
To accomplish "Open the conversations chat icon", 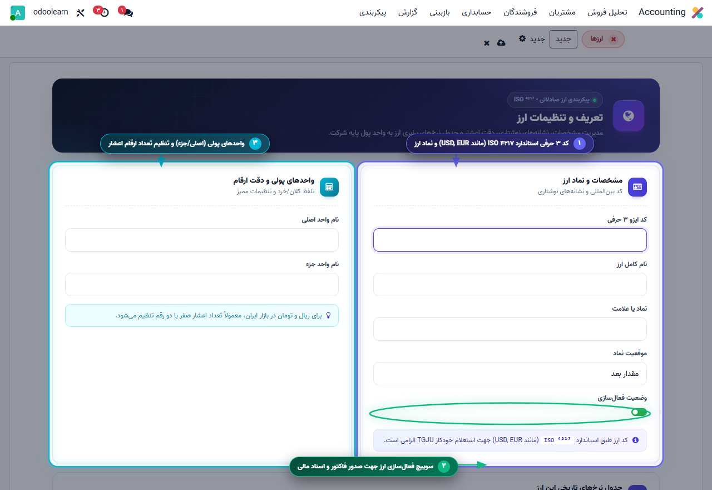I will tap(128, 12).
